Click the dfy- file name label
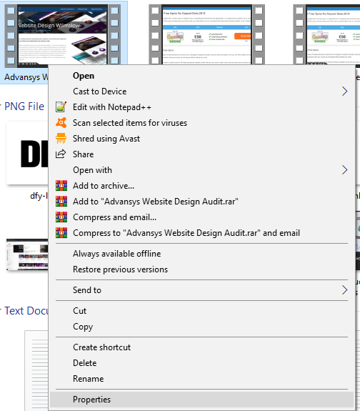The width and height of the screenshot is (360, 411). (x=39, y=196)
